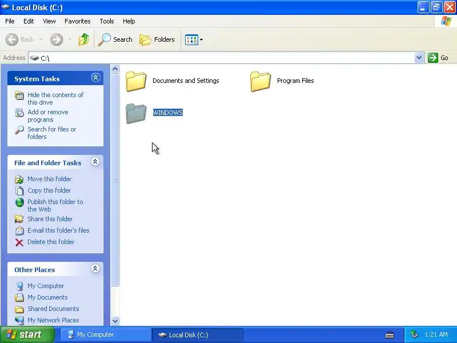Toggle the Folders tree pane
The height and width of the screenshot is (343, 457).
pyautogui.click(x=157, y=39)
